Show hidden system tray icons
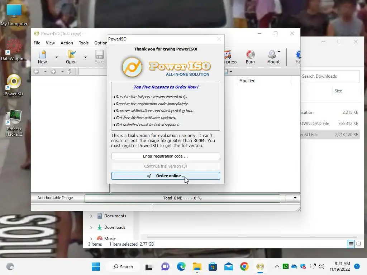 pyautogui.click(x=277, y=266)
